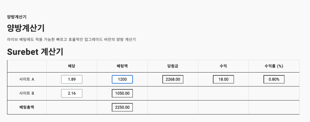
Task: Click the large 양방계산기 page heading
Action: [x=26, y=28]
